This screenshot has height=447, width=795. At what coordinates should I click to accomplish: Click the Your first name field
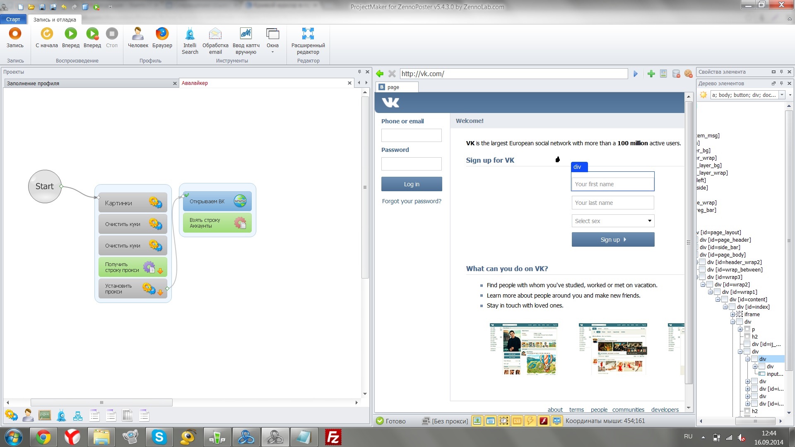[x=613, y=184]
